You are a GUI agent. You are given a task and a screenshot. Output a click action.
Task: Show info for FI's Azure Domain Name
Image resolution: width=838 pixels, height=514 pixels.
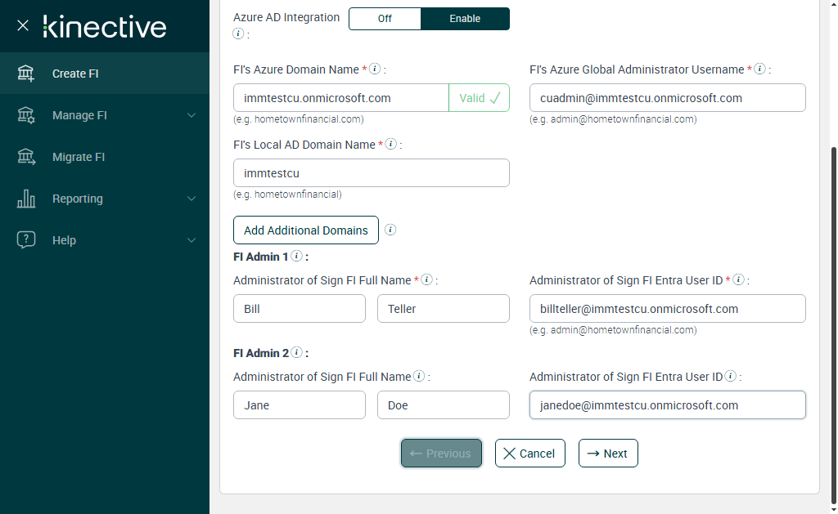click(375, 69)
